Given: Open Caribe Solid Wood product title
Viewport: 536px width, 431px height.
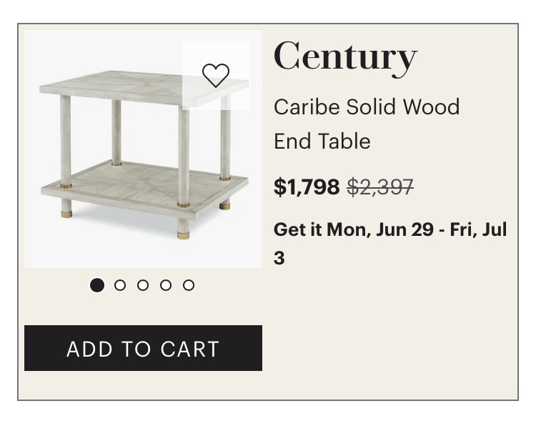Looking at the screenshot, I should coord(367,107).
